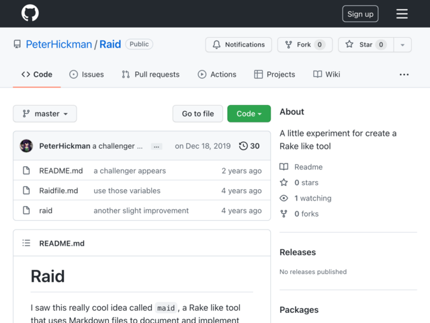This screenshot has height=323, width=430.
Task: Switch to the Pull requests tab
Action: tap(150, 75)
